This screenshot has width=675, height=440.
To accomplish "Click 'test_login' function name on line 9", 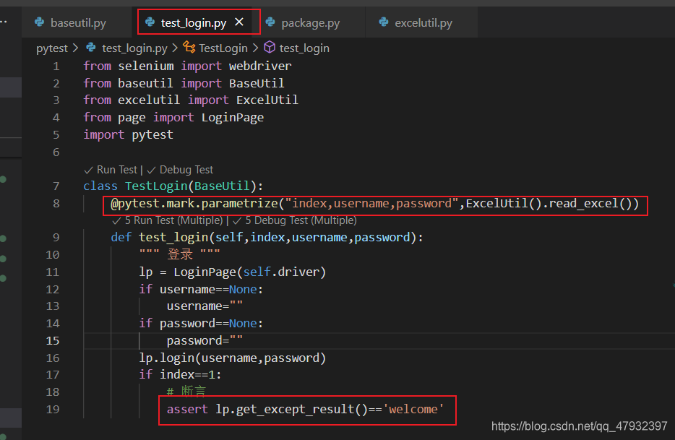I will pyautogui.click(x=173, y=237).
